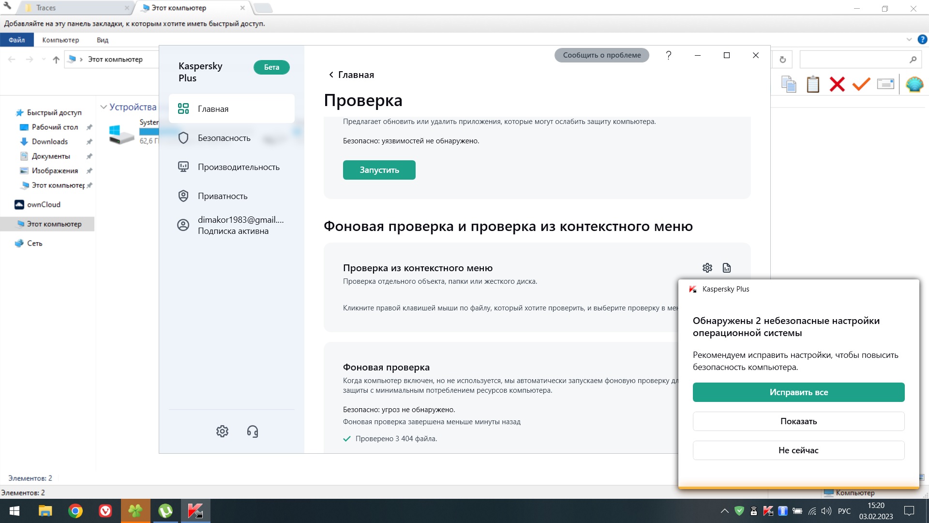The image size is (929, 523).
Task: Open Производительность section
Action: point(232,167)
